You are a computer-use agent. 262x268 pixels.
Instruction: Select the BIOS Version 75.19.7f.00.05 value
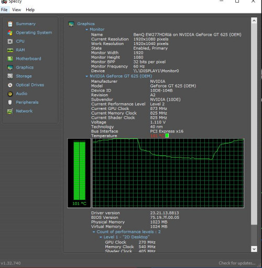[x=165, y=217]
